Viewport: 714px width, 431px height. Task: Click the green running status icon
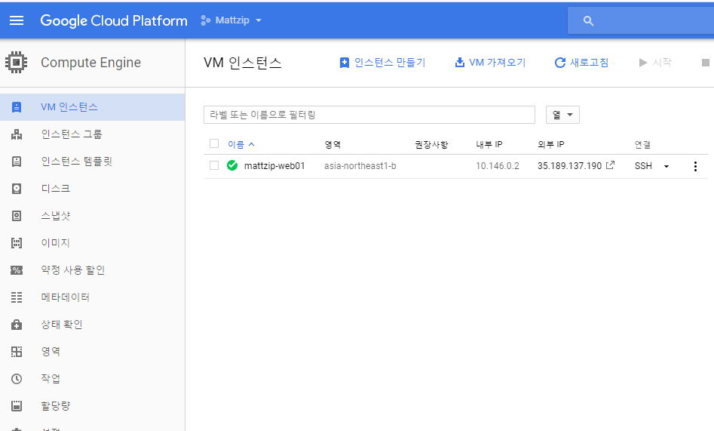pos(232,165)
